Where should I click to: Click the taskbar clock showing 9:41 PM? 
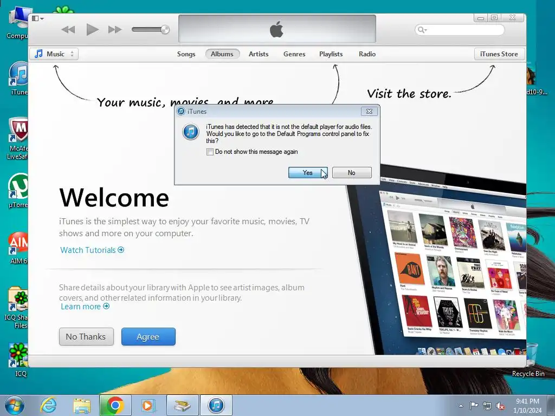click(527, 406)
